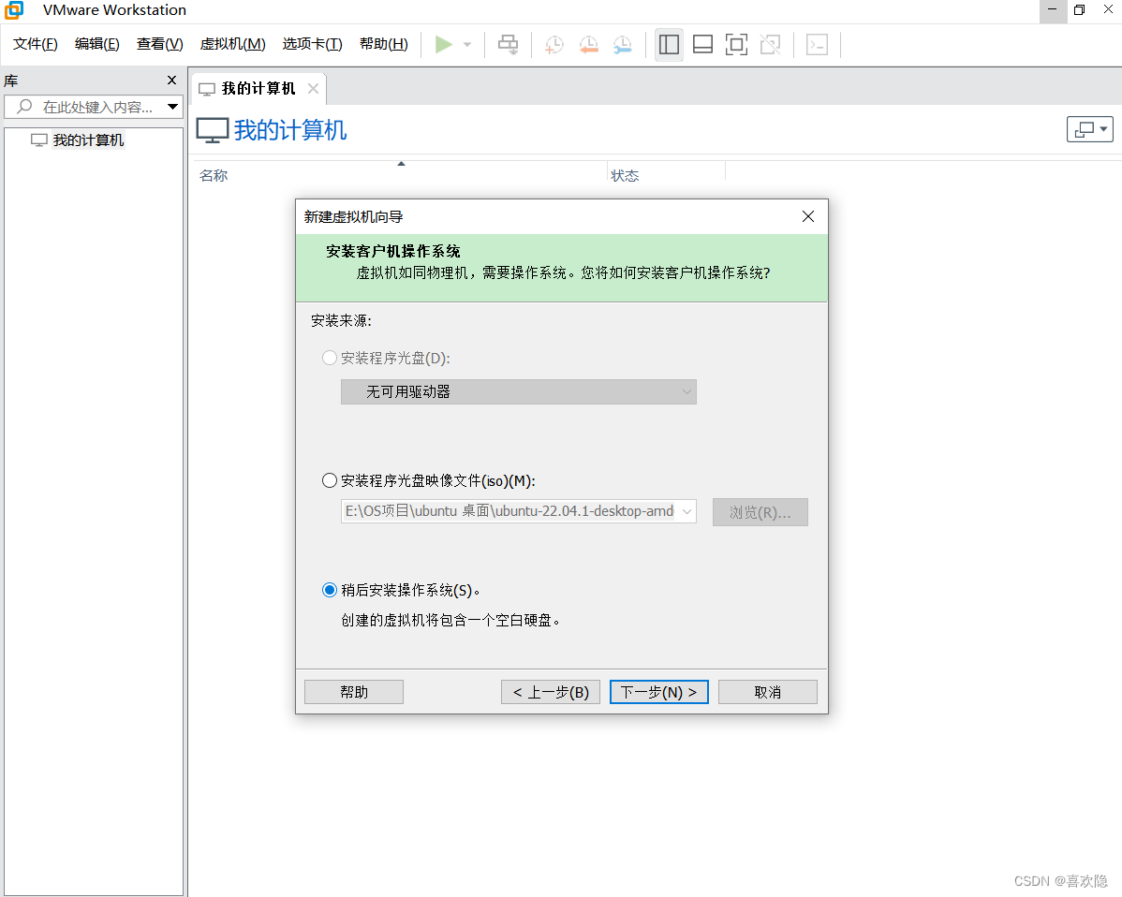Select 安装程序光盘映像文件(iso) radio option
Screen dimensions: 1122x897
(x=329, y=480)
